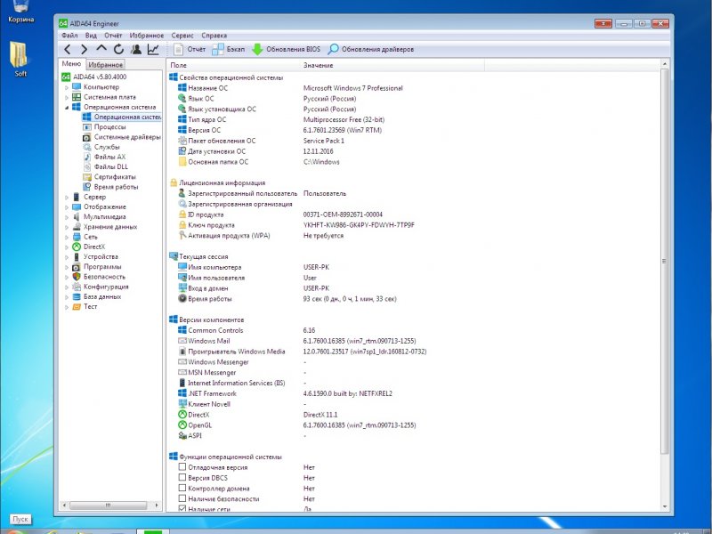Refresh the view using the circular arrow icon
Image resolution: width=712 pixels, height=534 pixels.
click(118, 50)
